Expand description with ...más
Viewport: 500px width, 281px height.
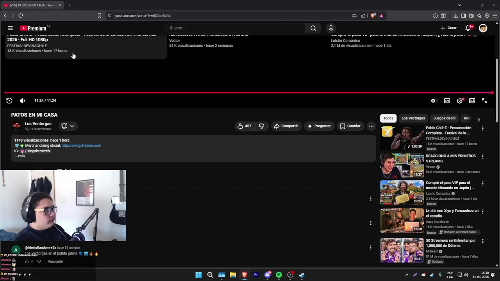coord(20,156)
